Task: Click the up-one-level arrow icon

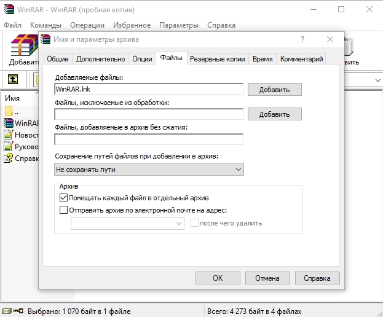Action: click(13, 79)
